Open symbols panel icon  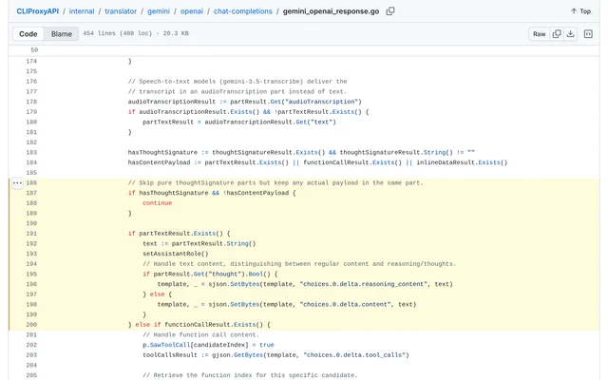[588, 34]
